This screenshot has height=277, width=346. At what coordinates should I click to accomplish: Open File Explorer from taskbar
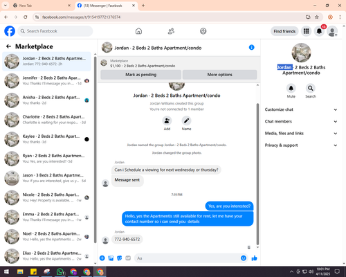click(x=20, y=271)
